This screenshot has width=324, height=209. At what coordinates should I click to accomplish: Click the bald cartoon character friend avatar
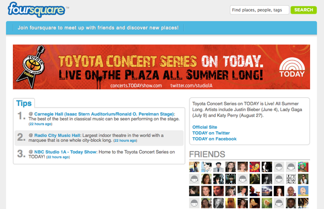(304, 191)
